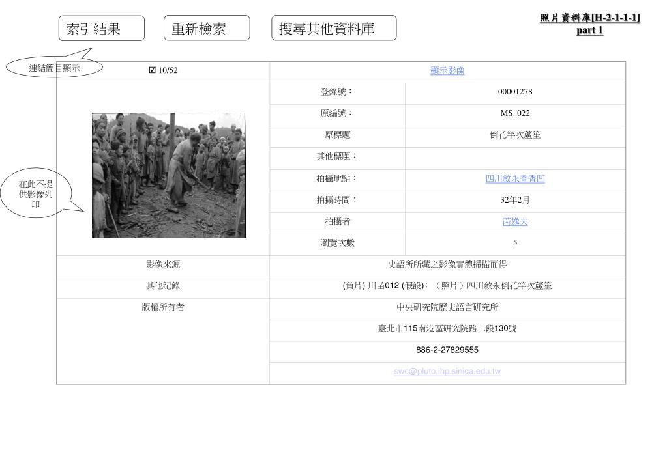Click the 拍攝時間 label
667x461 pixels.
(336, 200)
